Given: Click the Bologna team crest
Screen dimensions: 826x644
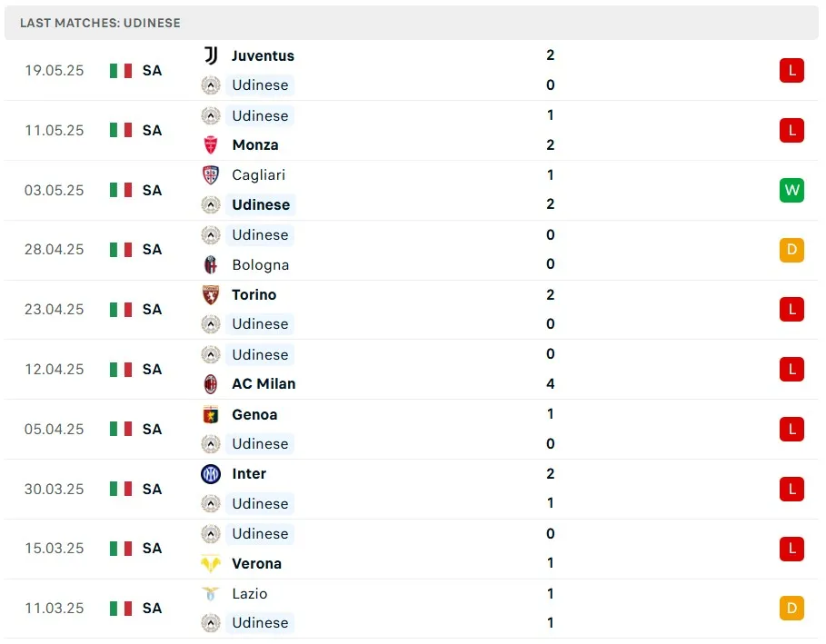Looking at the screenshot, I should pos(211,264).
